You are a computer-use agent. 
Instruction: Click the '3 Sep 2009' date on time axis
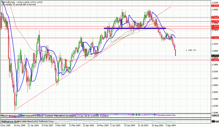click(x=171, y=126)
